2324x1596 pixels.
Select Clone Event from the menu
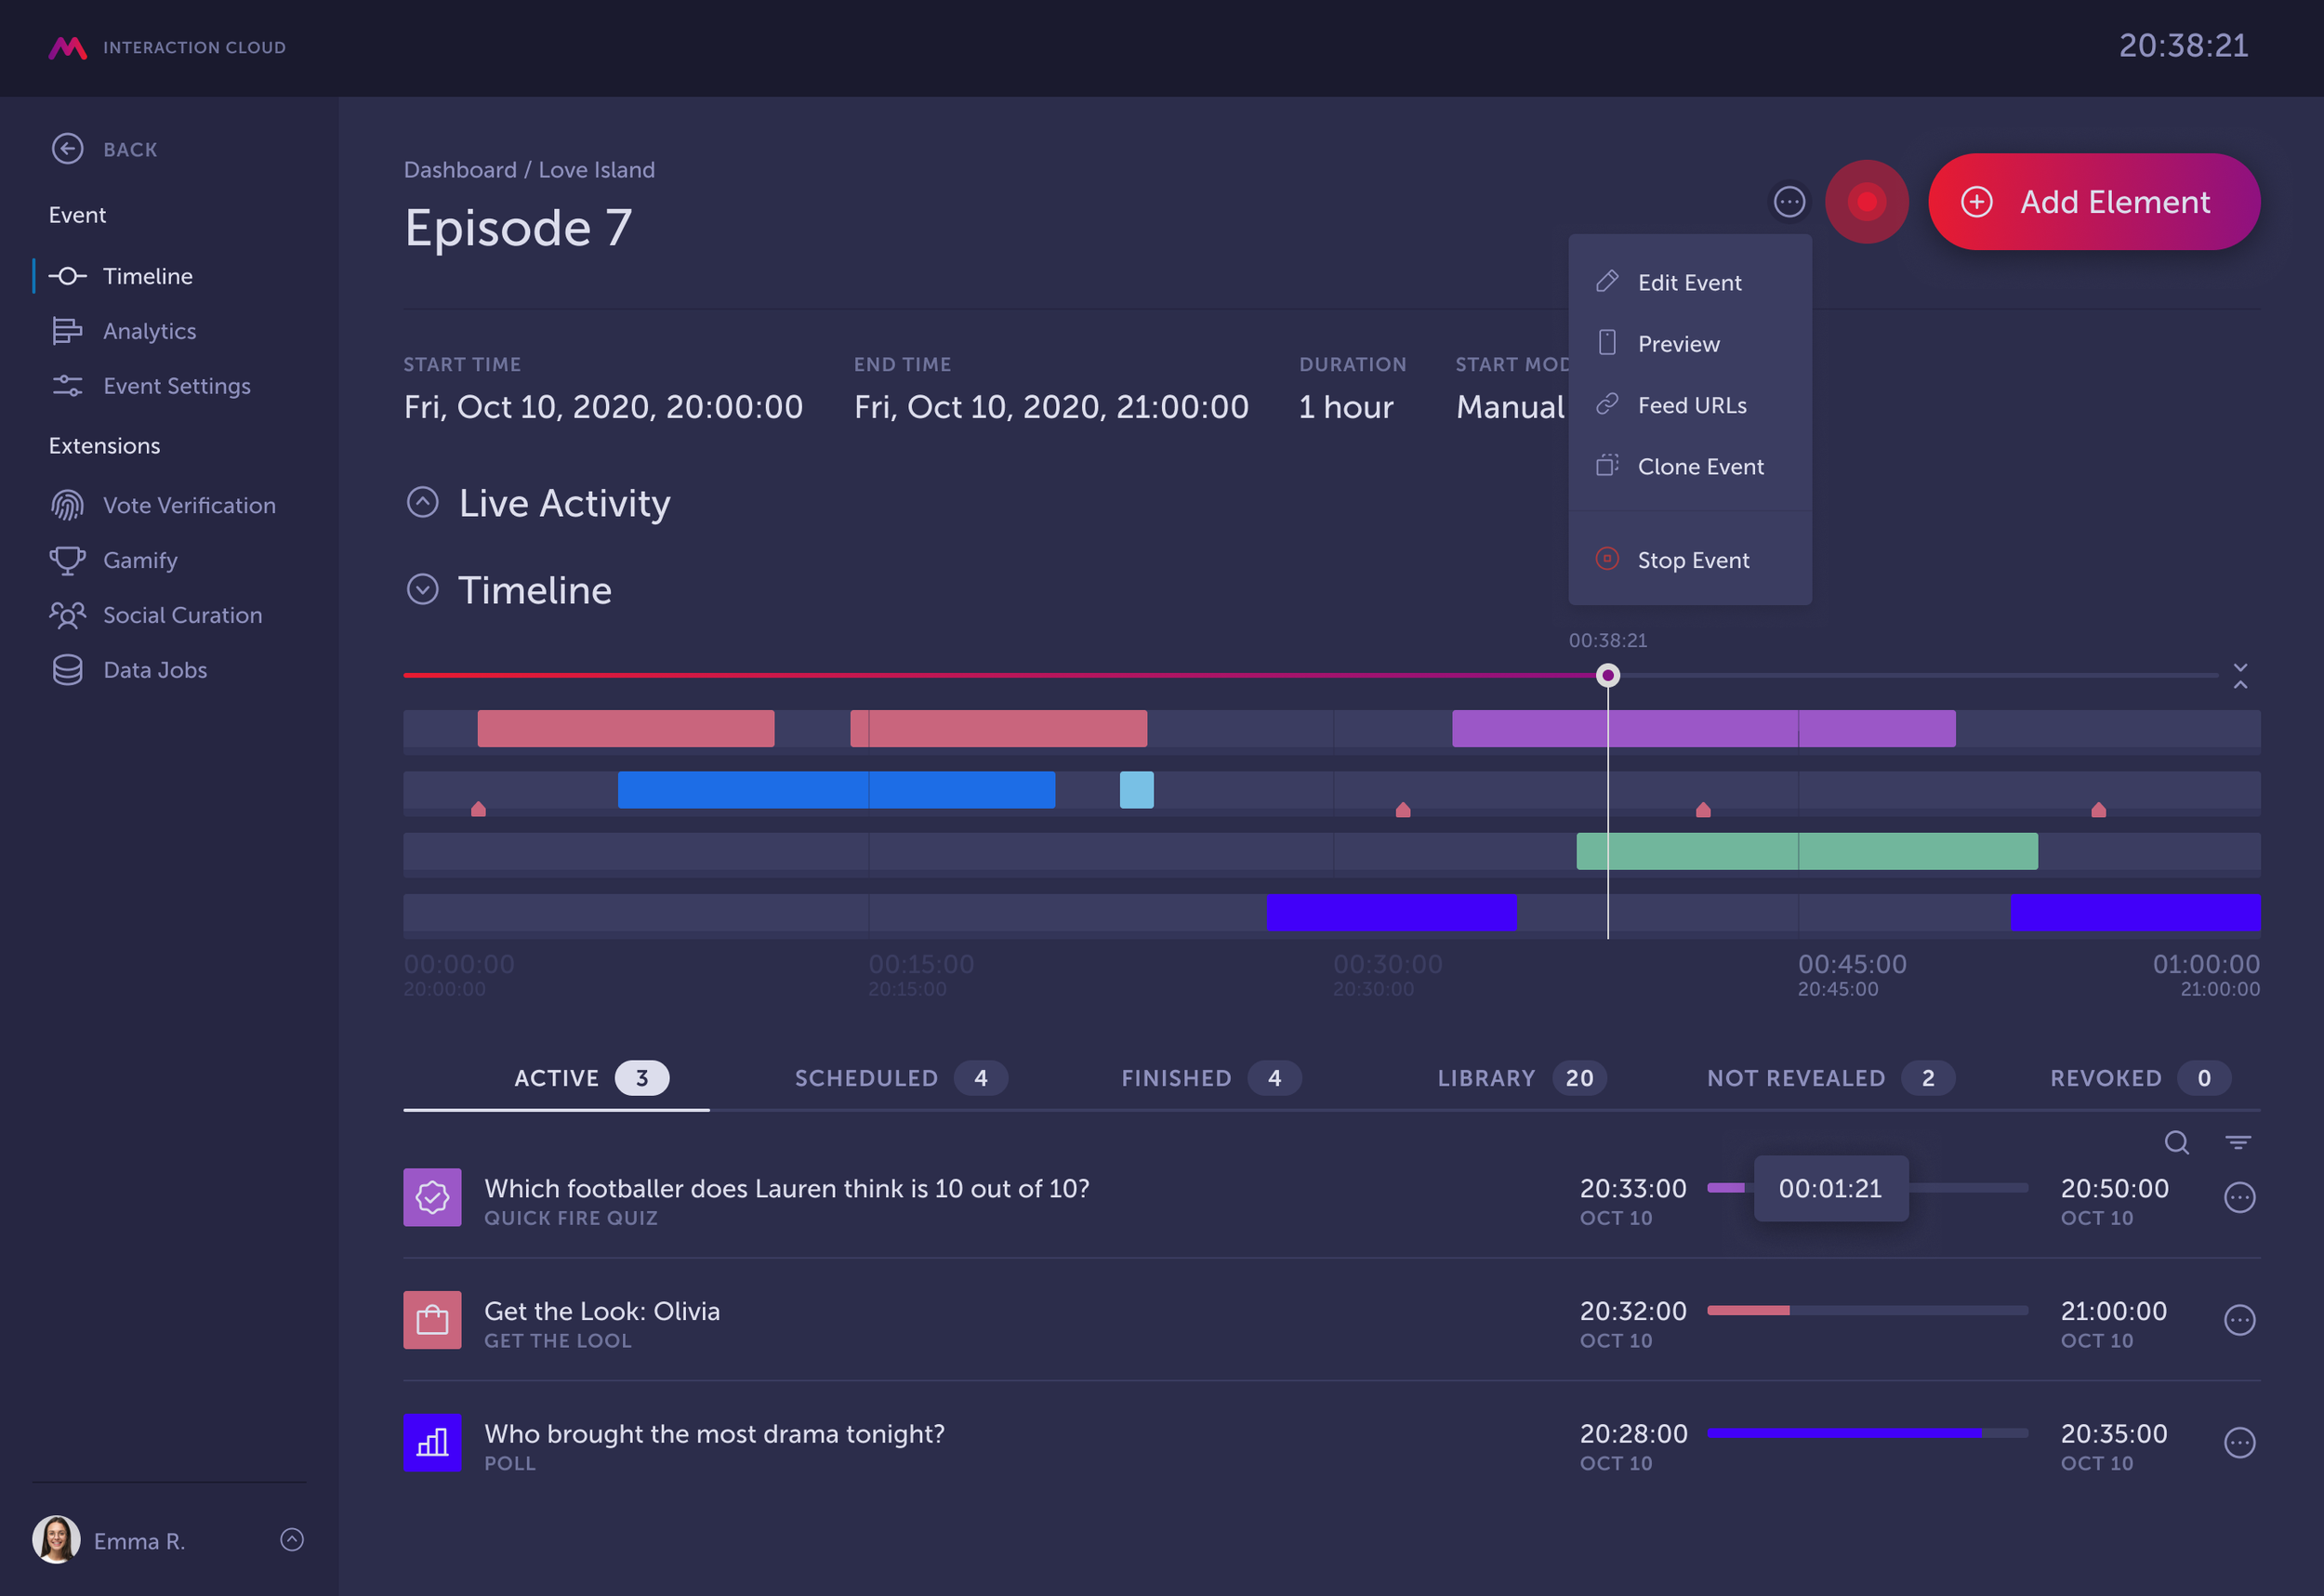(x=1699, y=467)
